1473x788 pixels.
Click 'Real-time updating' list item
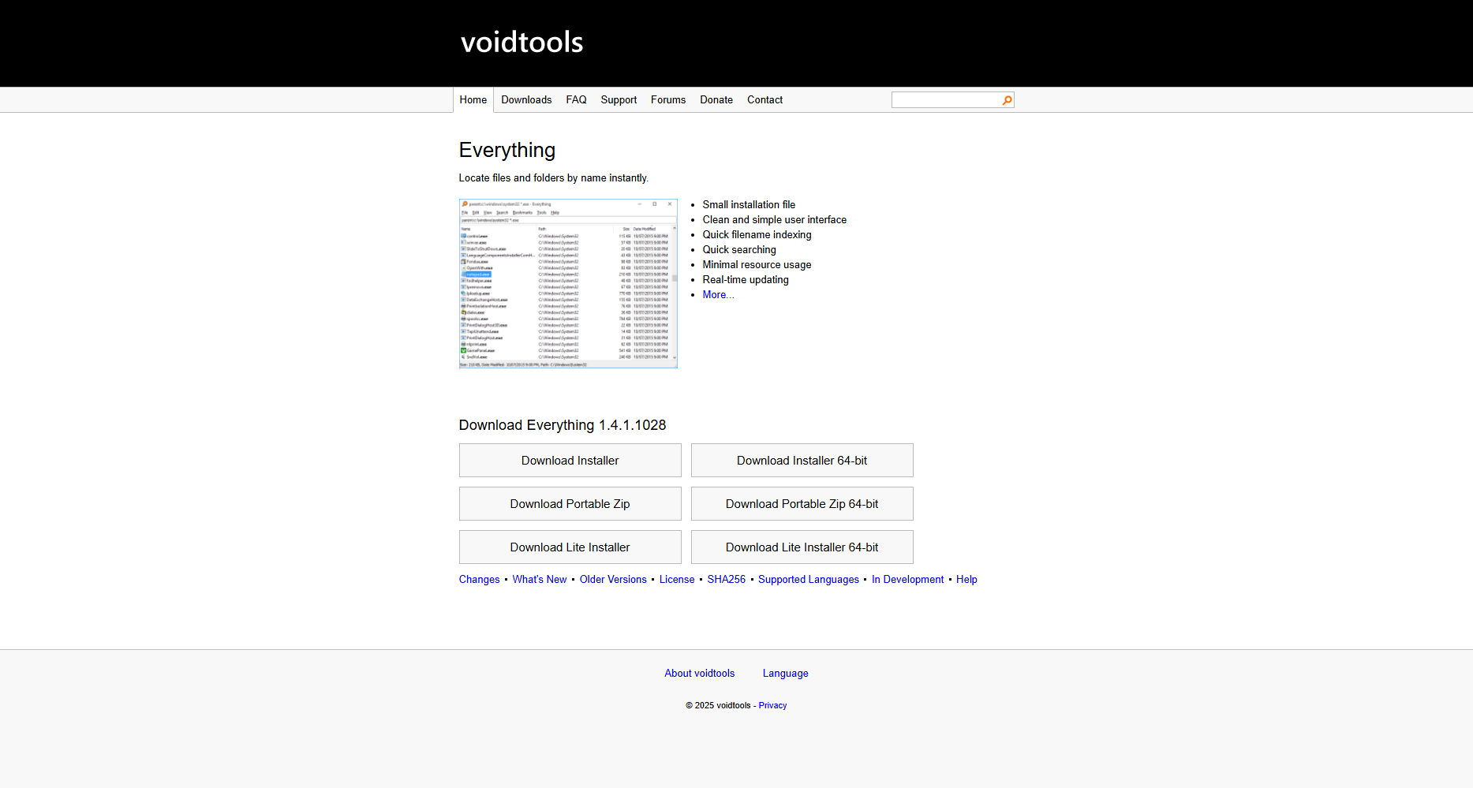746,280
